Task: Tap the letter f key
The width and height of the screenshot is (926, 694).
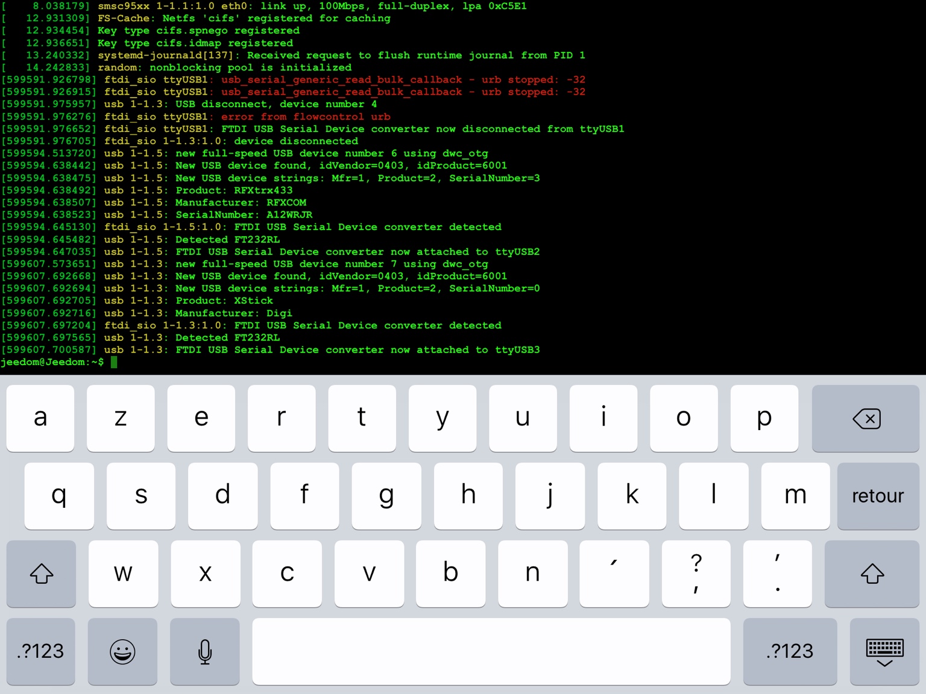Action: [x=304, y=496]
